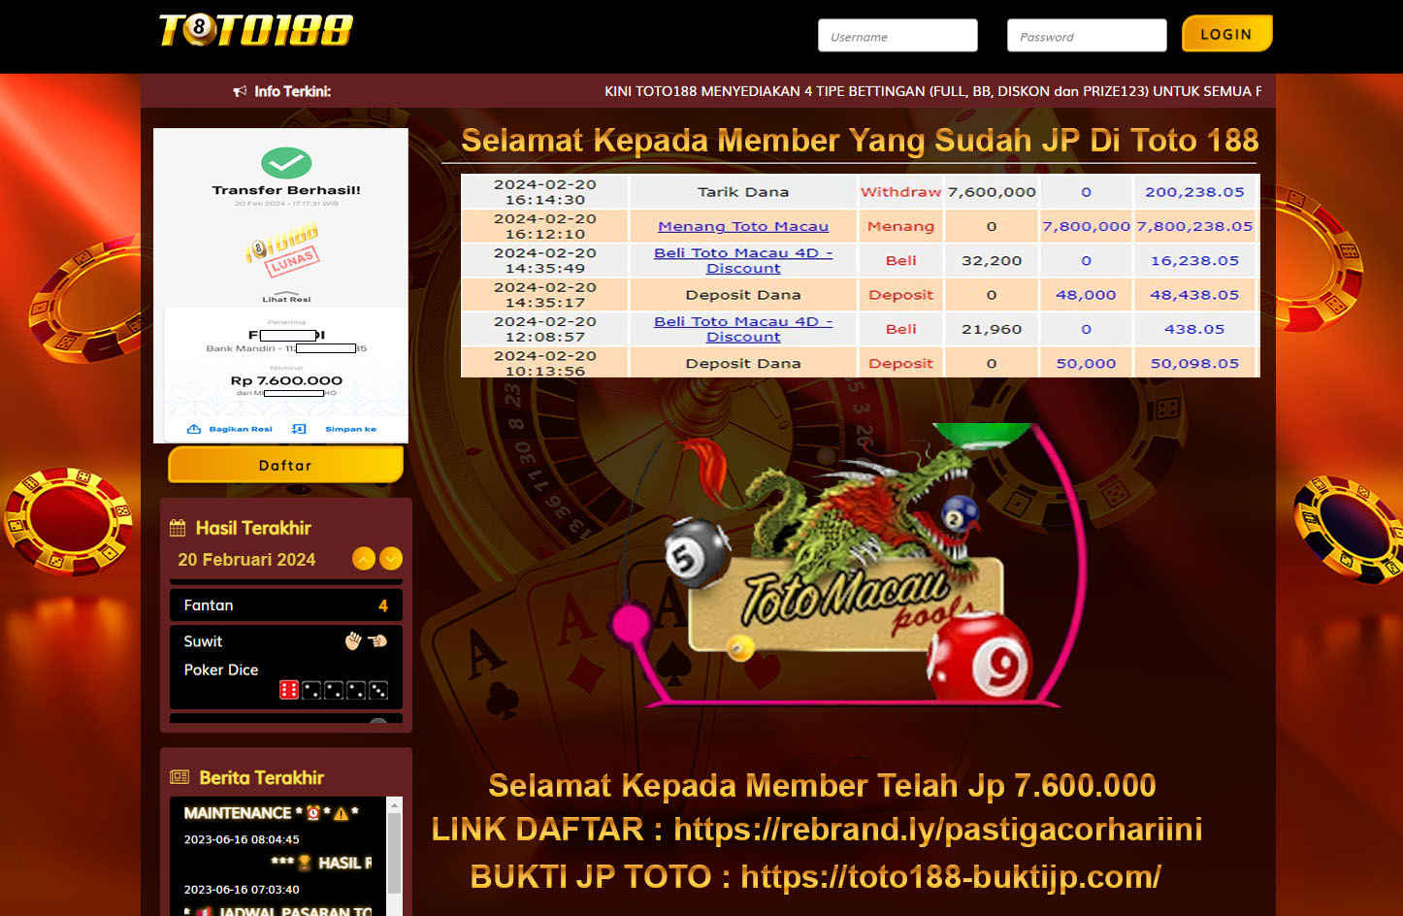Click the green checkmark success icon
The image size is (1403, 916).
point(286,162)
